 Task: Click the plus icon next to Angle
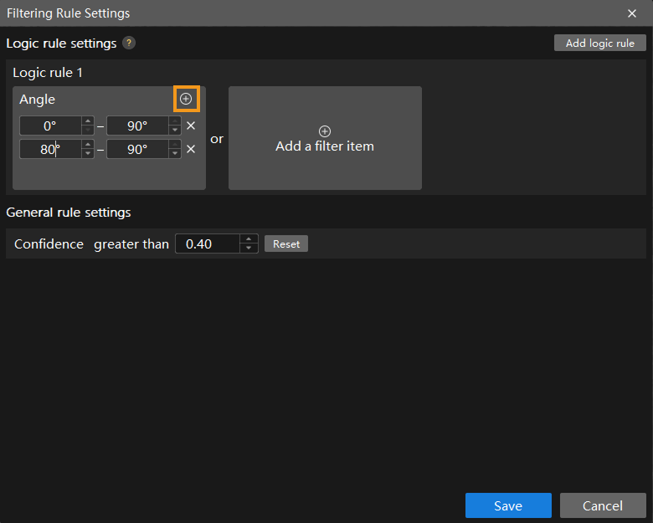[186, 99]
